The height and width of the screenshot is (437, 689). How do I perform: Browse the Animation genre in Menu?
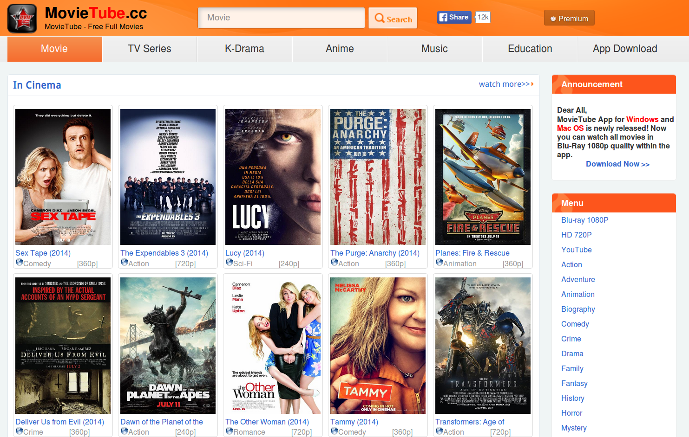pyautogui.click(x=578, y=294)
